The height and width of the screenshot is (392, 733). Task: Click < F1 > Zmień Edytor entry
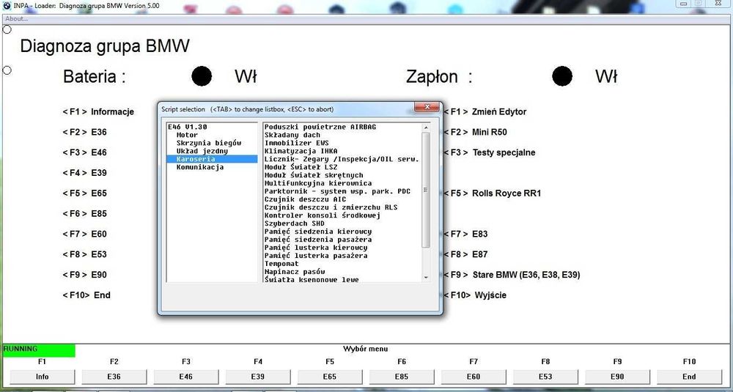[485, 111]
